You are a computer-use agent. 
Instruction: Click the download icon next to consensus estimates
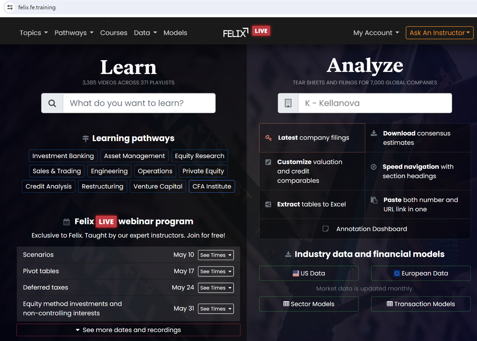(x=374, y=133)
